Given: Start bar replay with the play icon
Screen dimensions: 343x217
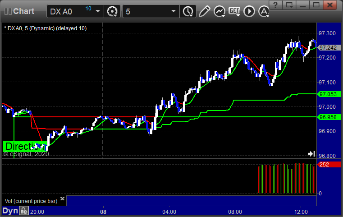Looking at the screenshot, I should coord(249,11).
